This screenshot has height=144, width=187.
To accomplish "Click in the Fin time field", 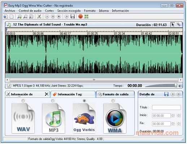I will [161, 124].
